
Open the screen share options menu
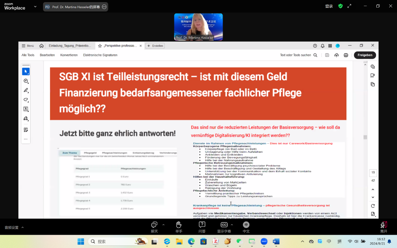pos(104,7)
